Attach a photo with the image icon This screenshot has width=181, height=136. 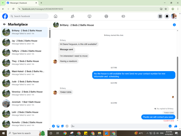[58, 126]
